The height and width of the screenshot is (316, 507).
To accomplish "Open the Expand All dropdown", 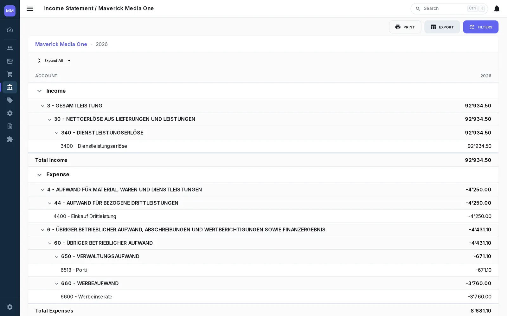I will [x=54, y=61].
